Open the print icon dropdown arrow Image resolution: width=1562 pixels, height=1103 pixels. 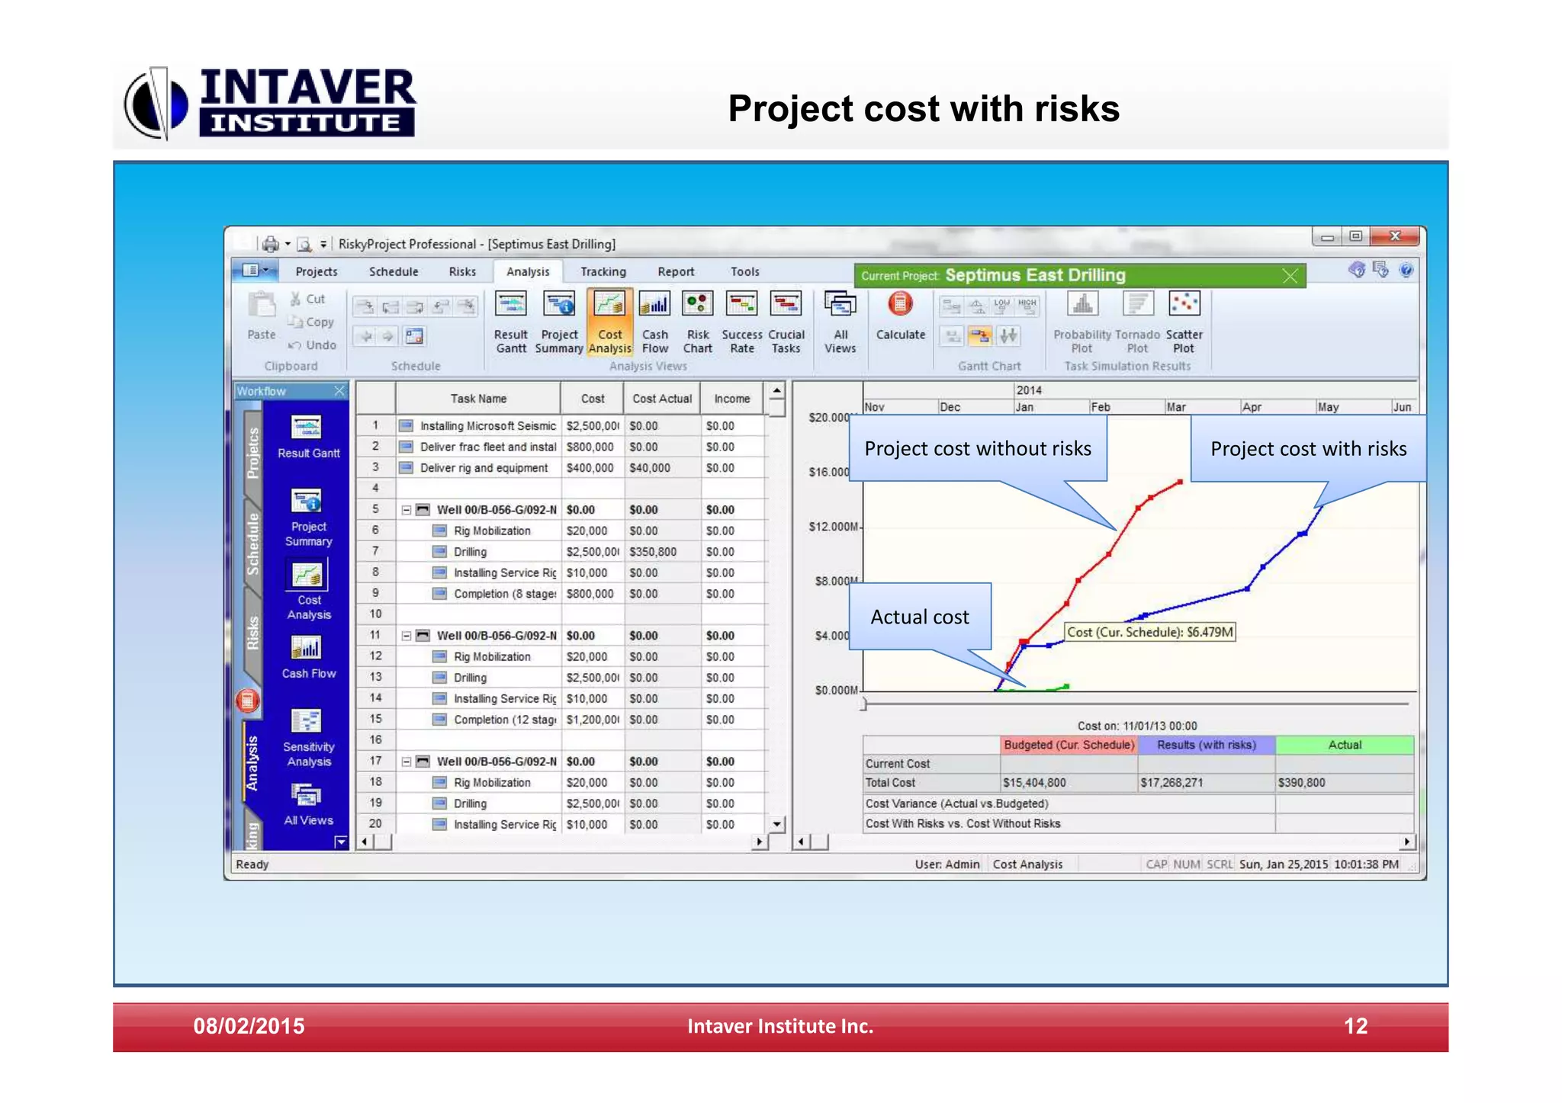coord(288,244)
